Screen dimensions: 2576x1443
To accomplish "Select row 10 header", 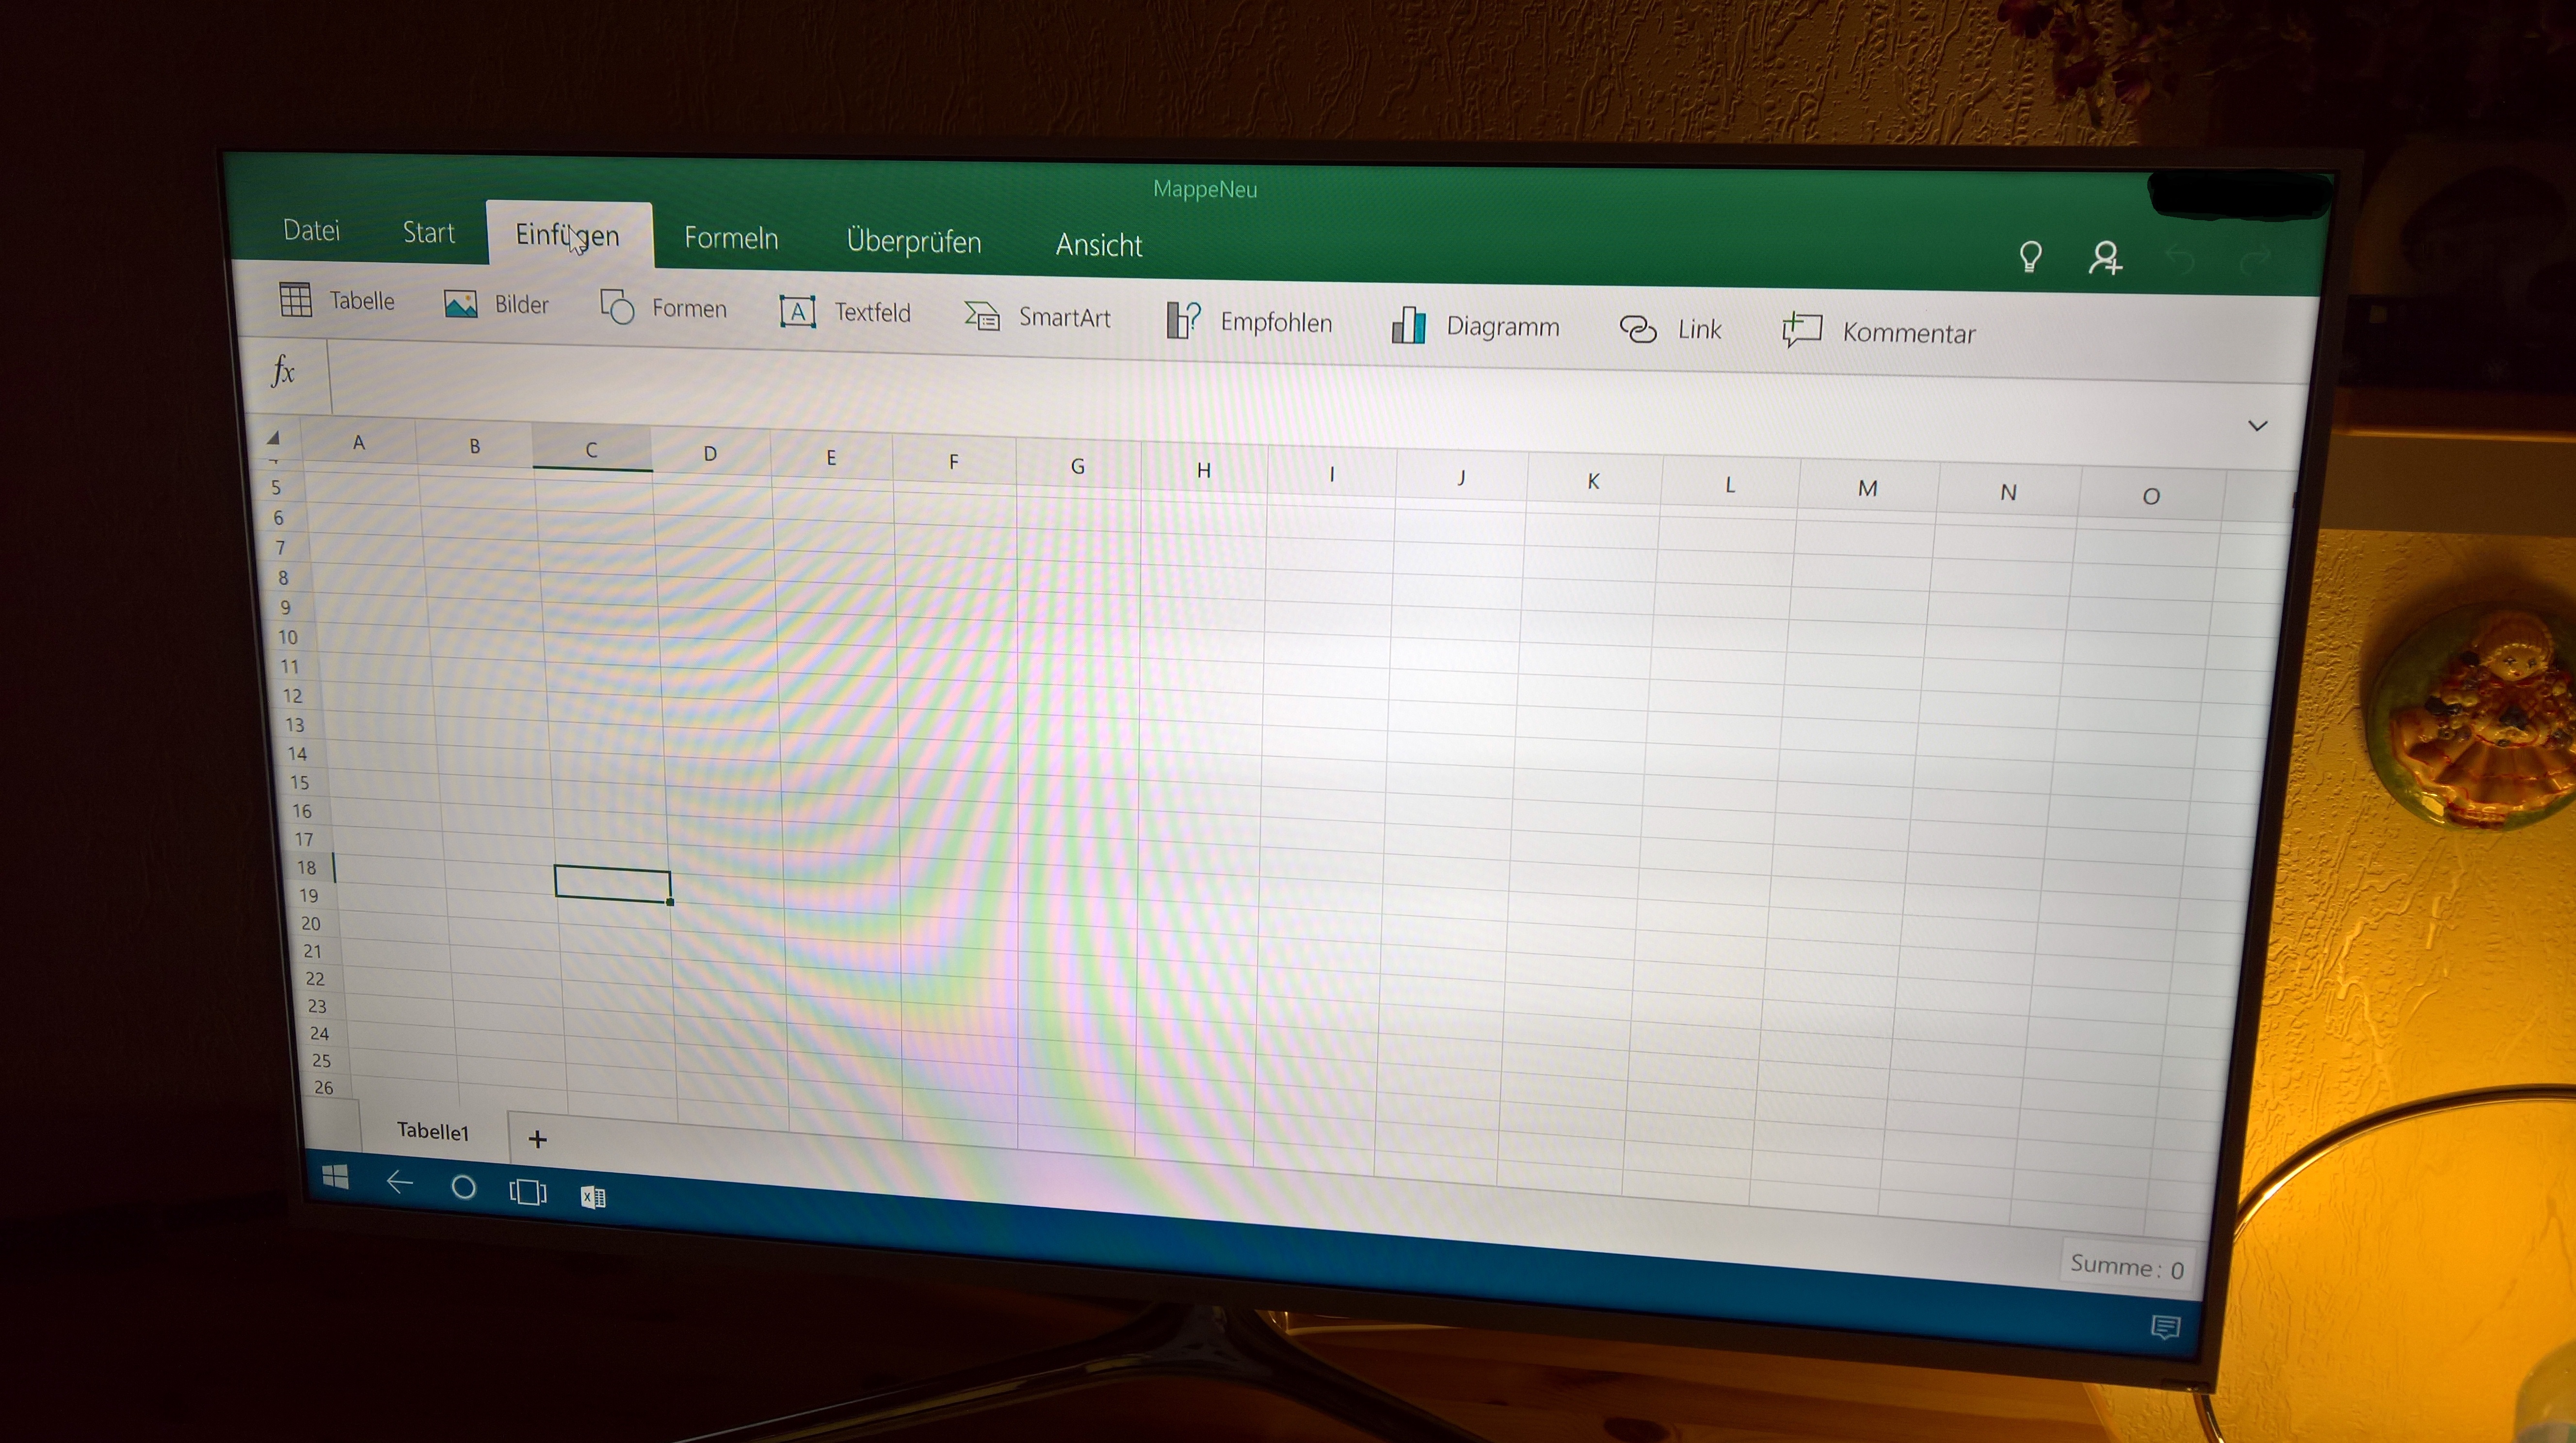I will pos(287,637).
